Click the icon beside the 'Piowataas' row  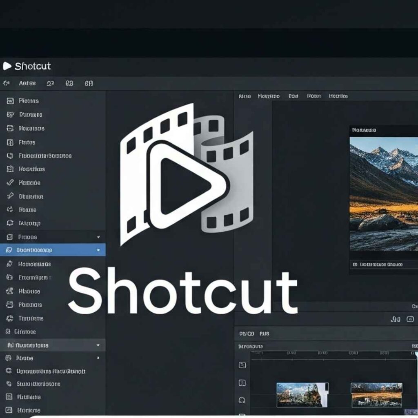coord(10,128)
